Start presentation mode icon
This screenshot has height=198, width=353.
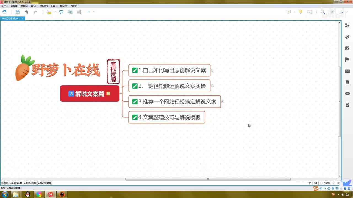pos(289,12)
